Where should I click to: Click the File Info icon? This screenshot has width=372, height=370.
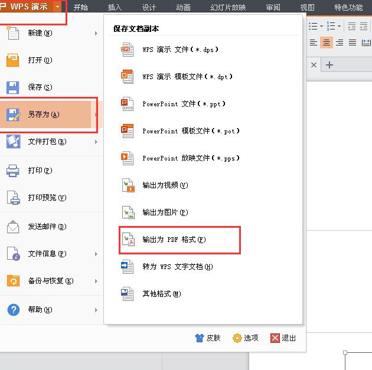pos(13,254)
